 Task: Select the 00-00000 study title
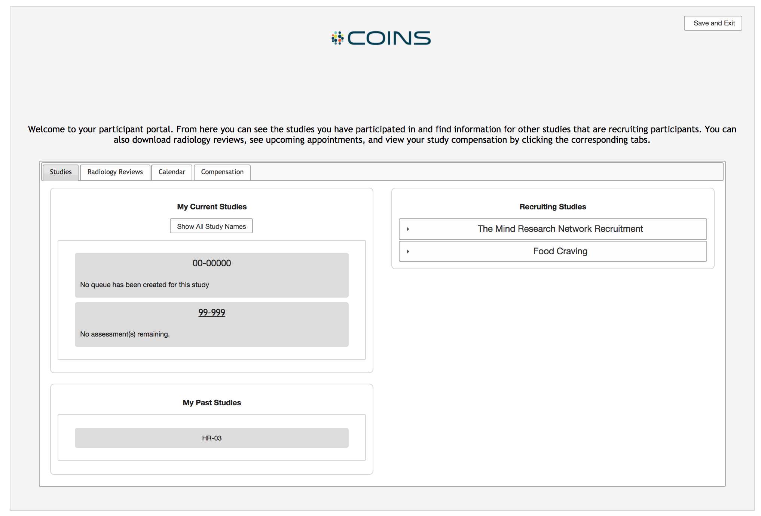click(212, 263)
